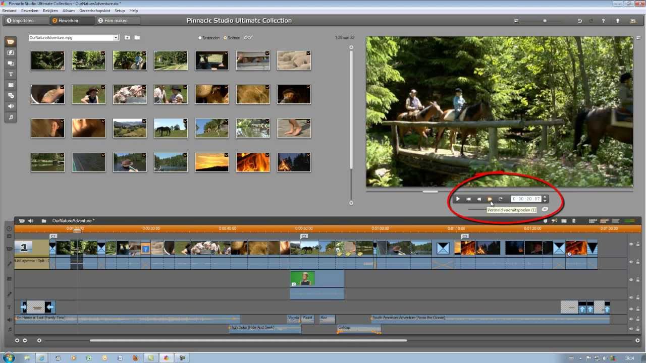Toggle visibility eye of main video track
Viewport: 646px width, 363px height.
(631, 244)
